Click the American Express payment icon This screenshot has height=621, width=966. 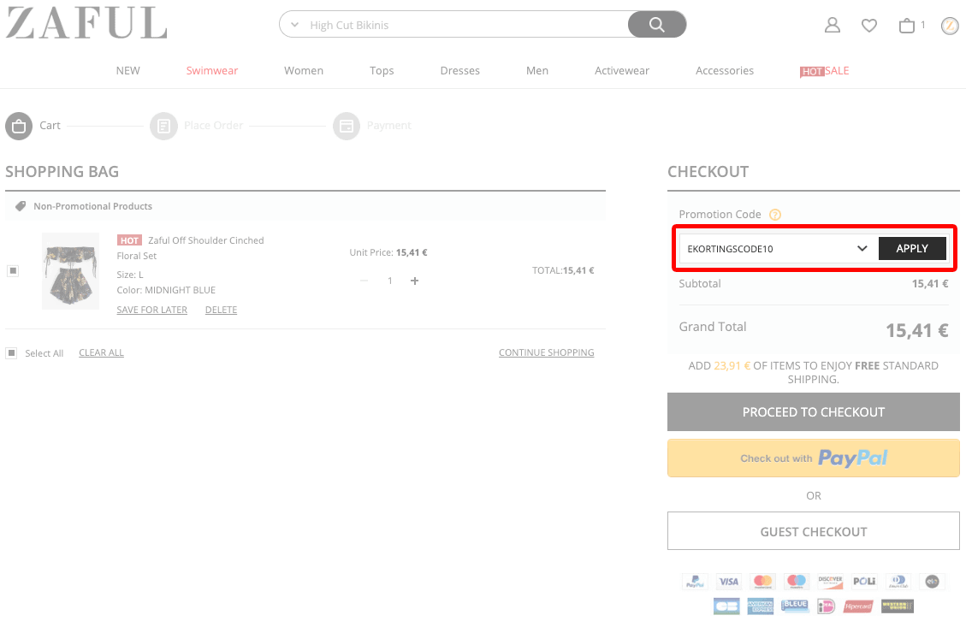(x=761, y=606)
